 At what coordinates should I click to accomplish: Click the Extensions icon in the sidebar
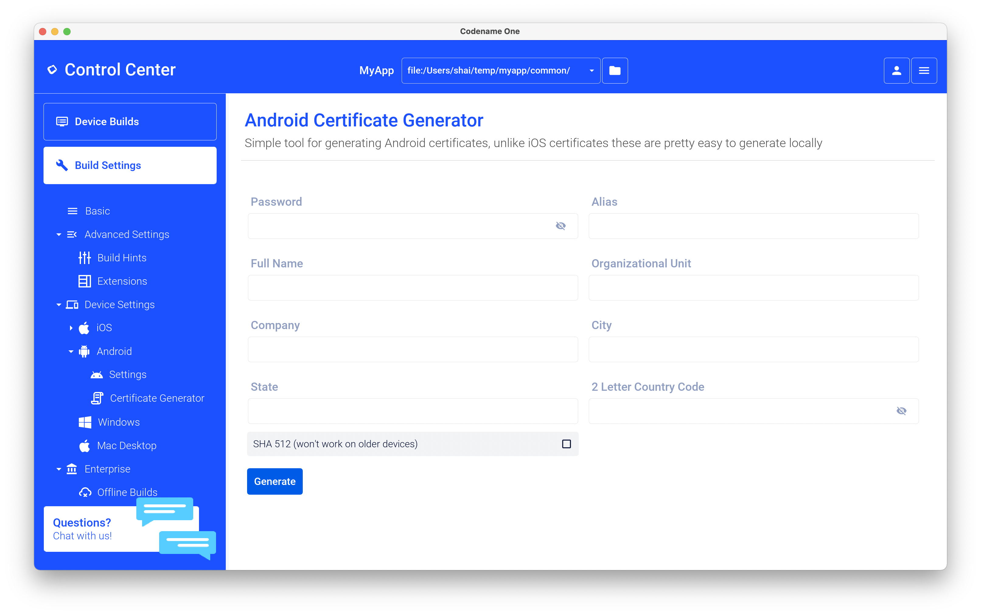(84, 281)
